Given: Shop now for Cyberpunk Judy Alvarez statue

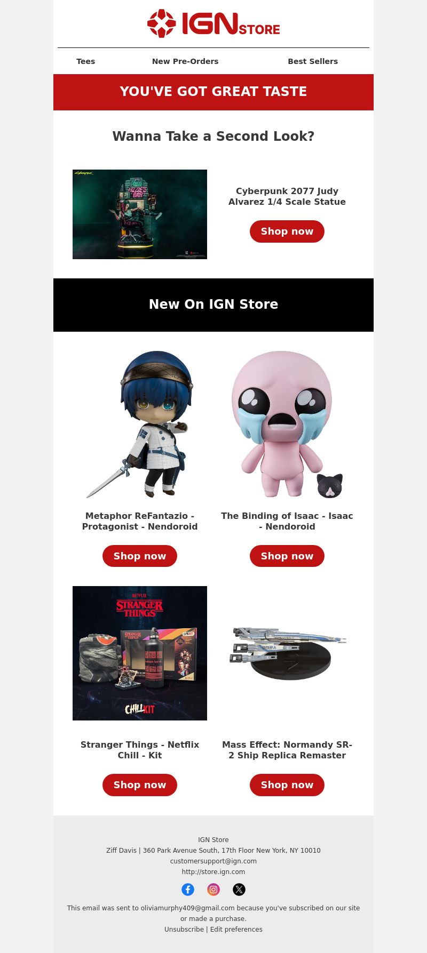Looking at the screenshot, I should coord(287,231).
